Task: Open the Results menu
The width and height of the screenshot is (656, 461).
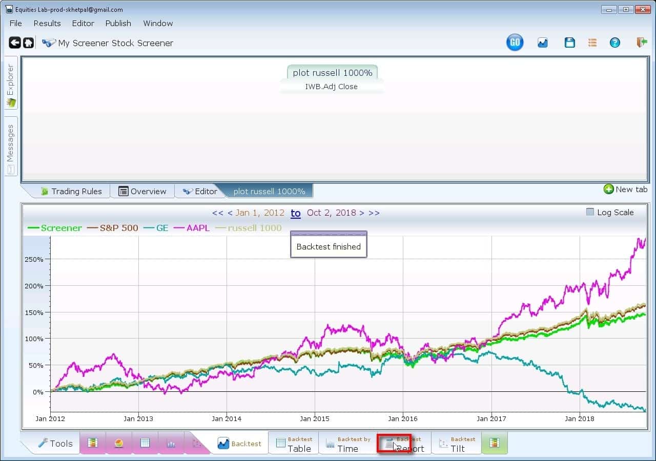Action: 47,23
